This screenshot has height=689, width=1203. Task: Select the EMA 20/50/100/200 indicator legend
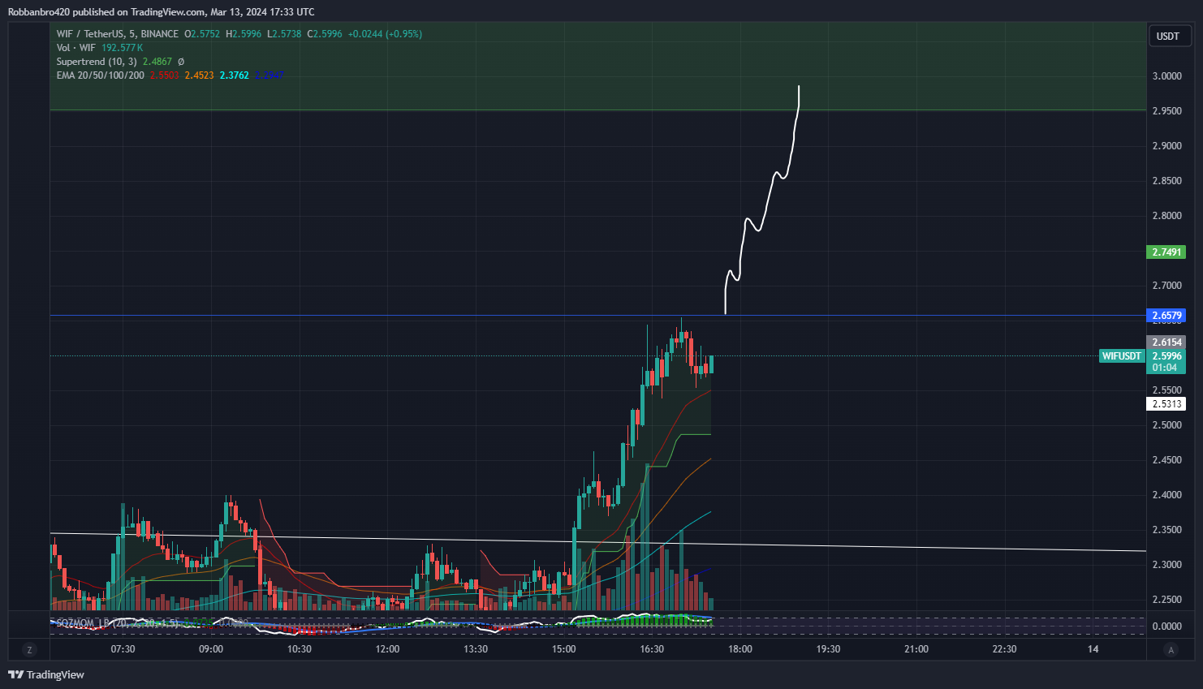(100, 75)
